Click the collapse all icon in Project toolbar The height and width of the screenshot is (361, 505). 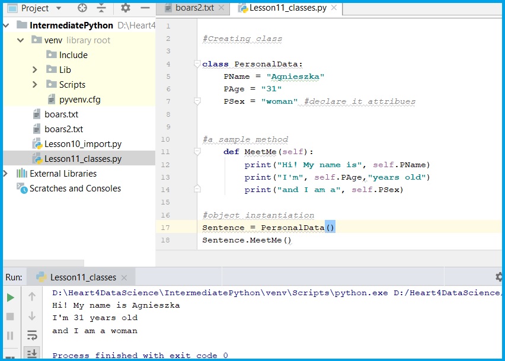101,8
